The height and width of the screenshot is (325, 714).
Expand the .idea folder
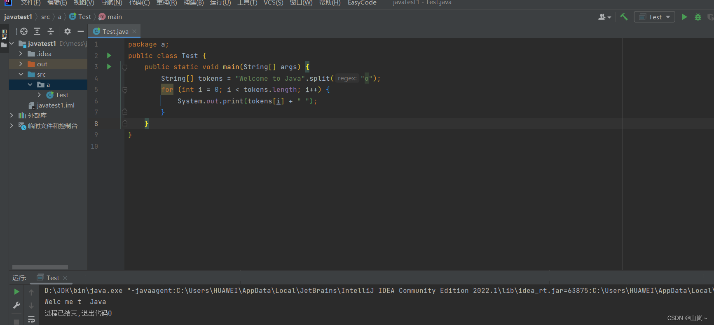click(21, 54)
